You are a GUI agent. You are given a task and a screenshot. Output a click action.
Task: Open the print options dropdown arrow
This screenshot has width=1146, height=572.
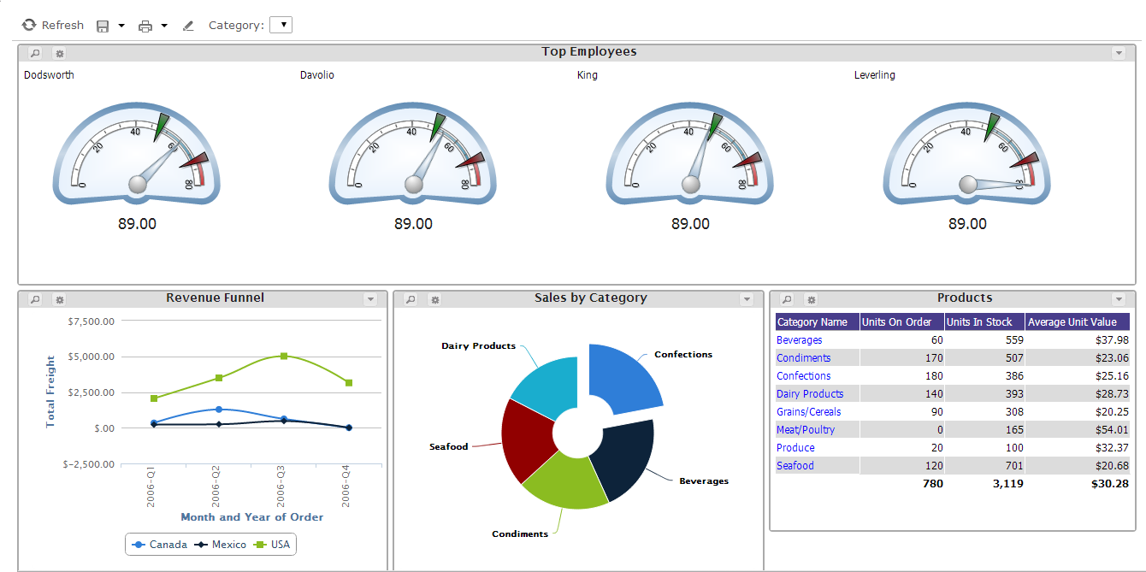[164, 26]
